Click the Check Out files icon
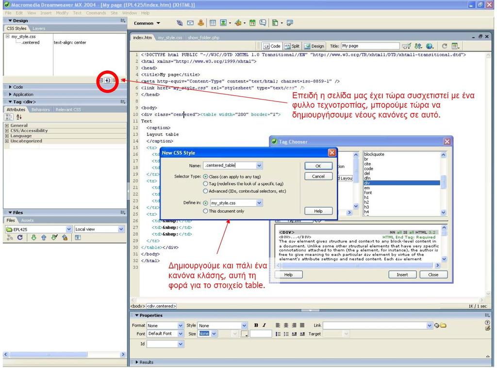This screenshot has width=497, height=368. (x=54, y=237)
